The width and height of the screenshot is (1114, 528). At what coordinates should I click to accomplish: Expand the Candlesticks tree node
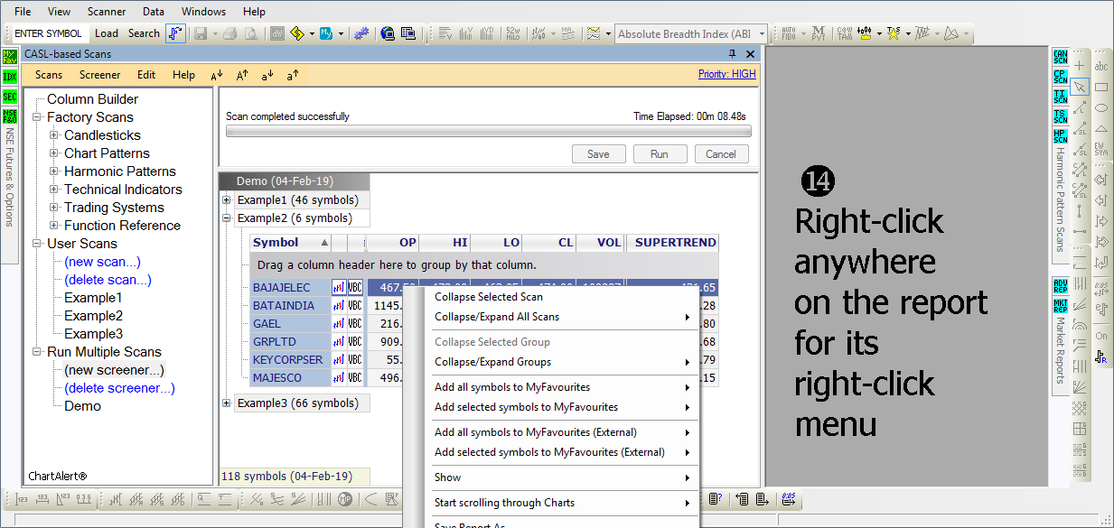pos(54,135)
